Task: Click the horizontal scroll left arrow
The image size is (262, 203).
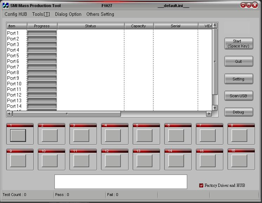Action: (9, 114)
